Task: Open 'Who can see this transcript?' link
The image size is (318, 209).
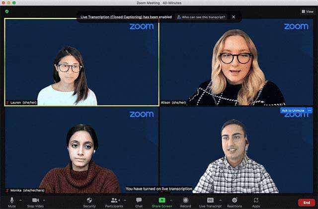Action: tap(201, 17)
